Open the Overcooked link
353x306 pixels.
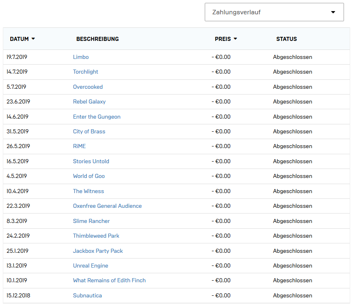88,87
